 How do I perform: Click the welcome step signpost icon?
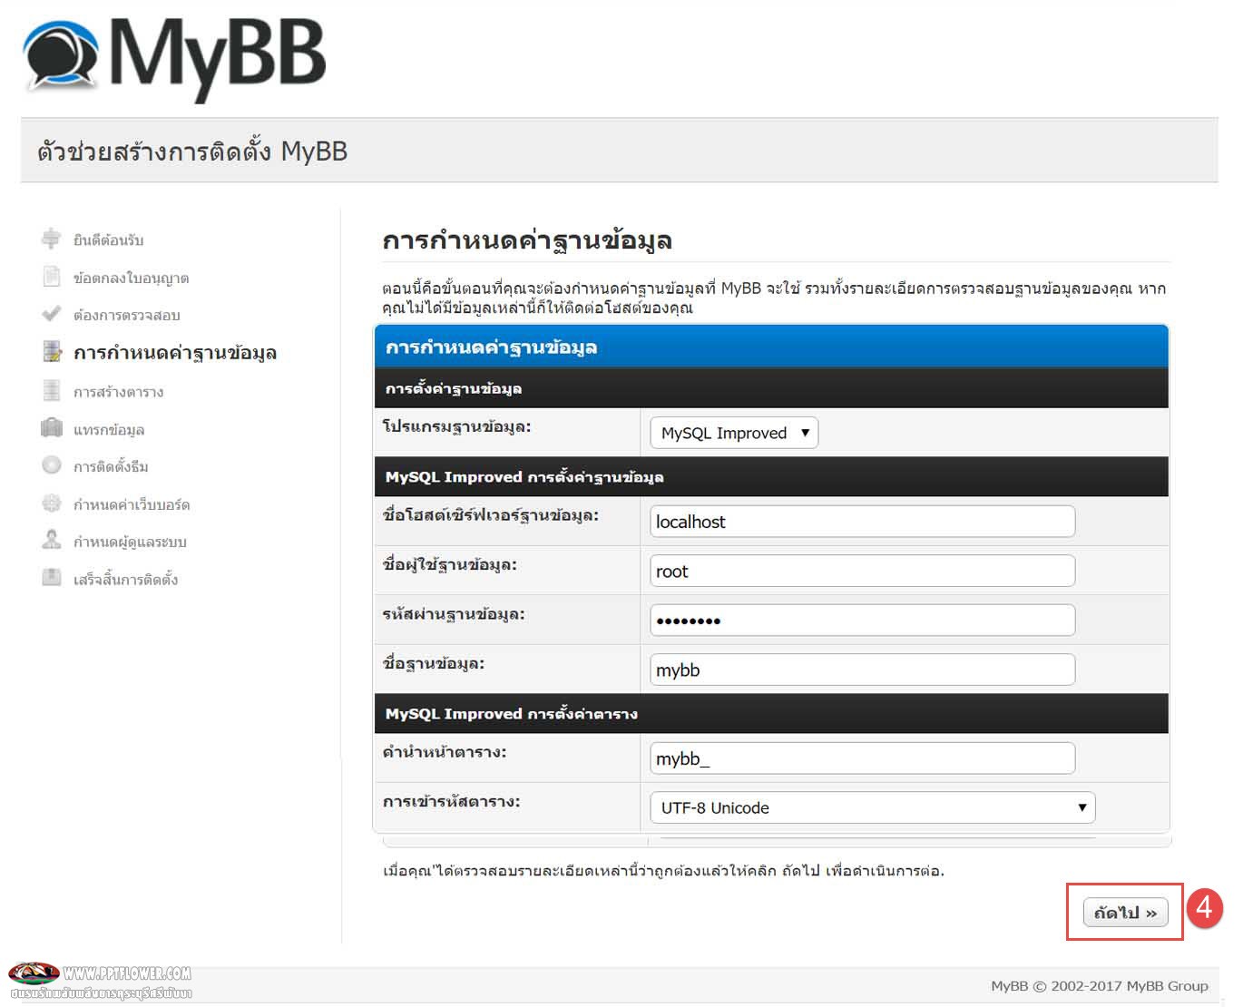coord(52,239)
